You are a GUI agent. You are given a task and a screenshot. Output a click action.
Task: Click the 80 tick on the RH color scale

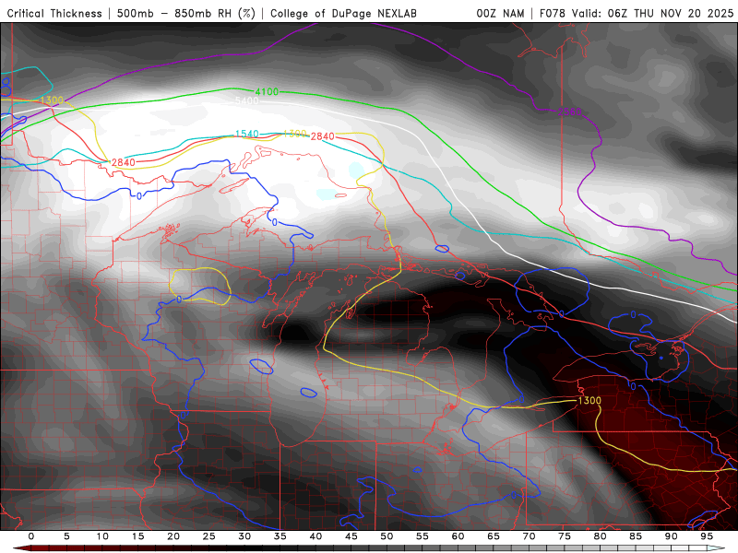point(601,536)
